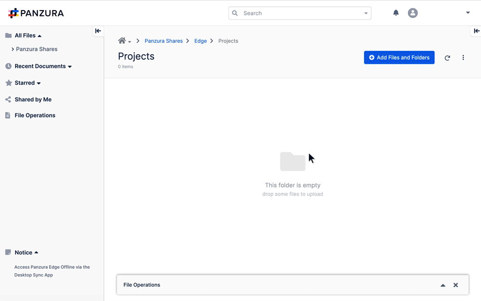
Task: Open the Starred section
Action: coord(25,83)
